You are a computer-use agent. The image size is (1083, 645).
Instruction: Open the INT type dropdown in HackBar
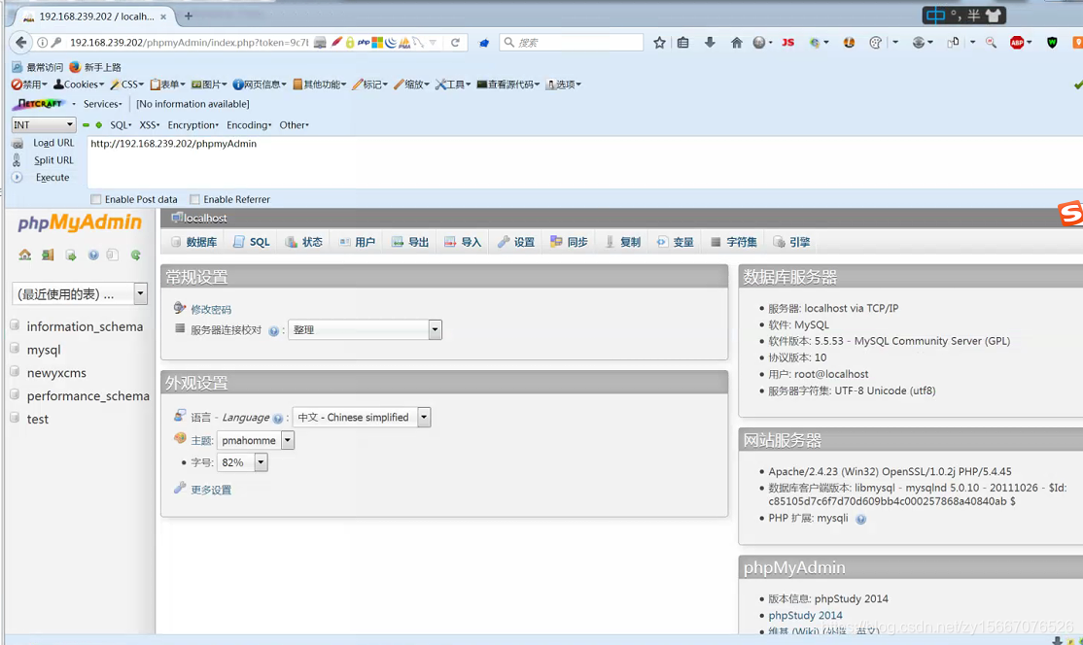tap(44, 125)
